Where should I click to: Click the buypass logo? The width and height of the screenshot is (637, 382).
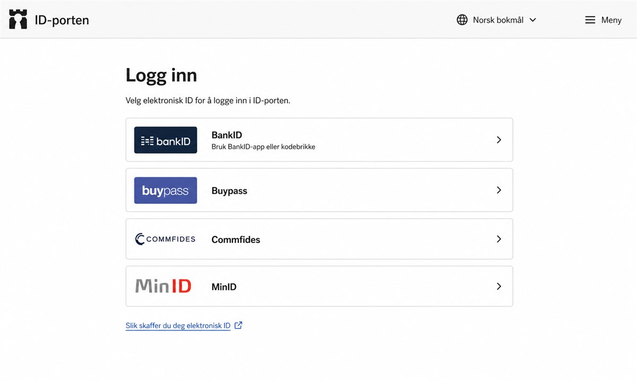pos(166,190)
